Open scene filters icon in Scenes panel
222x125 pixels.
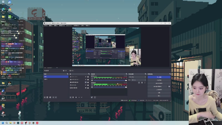point(50,97)
